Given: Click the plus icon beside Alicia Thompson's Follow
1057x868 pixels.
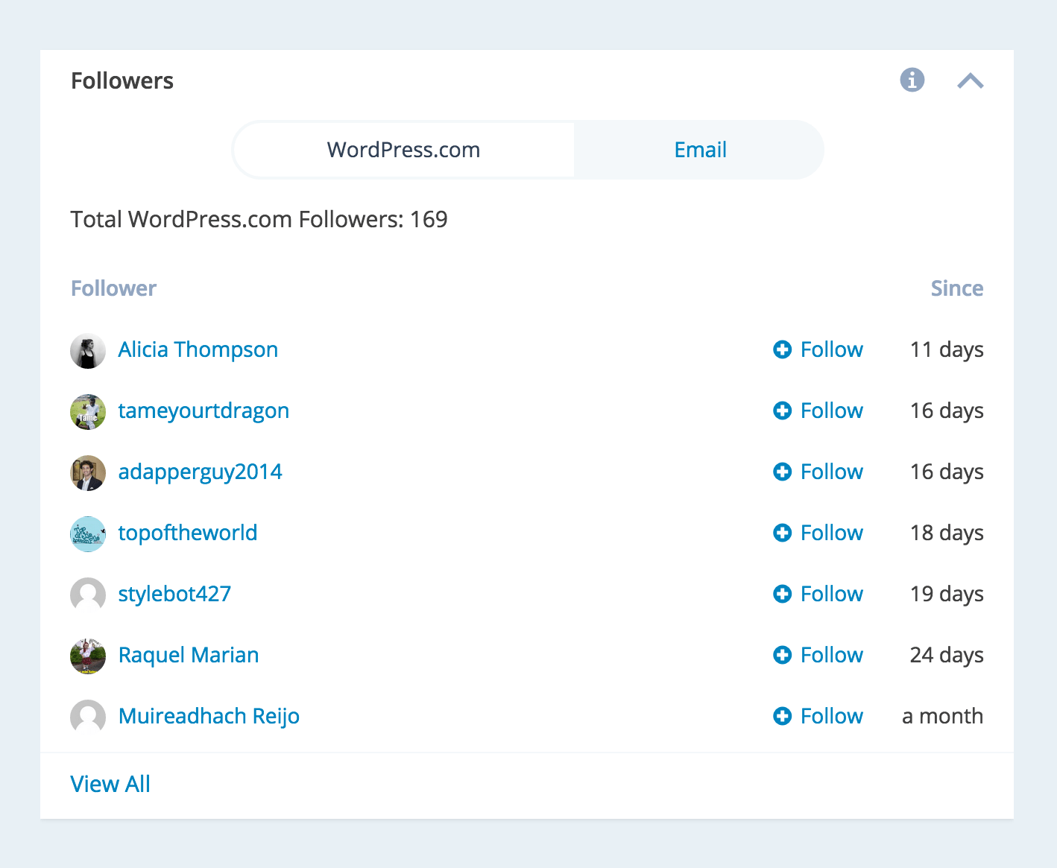Looking at the screenshot, I should 782,349.
